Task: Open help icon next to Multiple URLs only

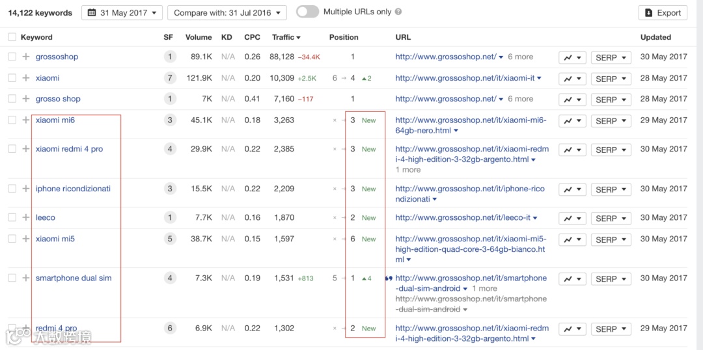Action: click(398, 12)
